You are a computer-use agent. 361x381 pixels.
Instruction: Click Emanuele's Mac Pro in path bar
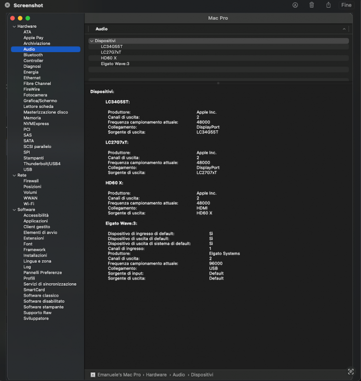pos(119,375)
